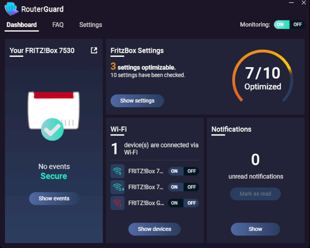Open the Dashboard tab
The image size is (310, 248).
click(x=22, y=25)
